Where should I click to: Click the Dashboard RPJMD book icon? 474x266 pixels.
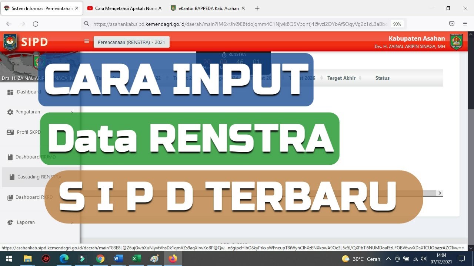point(10,157)
